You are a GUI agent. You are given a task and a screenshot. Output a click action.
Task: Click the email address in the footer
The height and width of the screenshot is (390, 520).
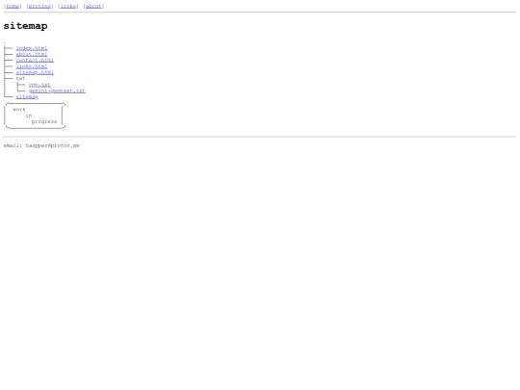tap(52, 145)
